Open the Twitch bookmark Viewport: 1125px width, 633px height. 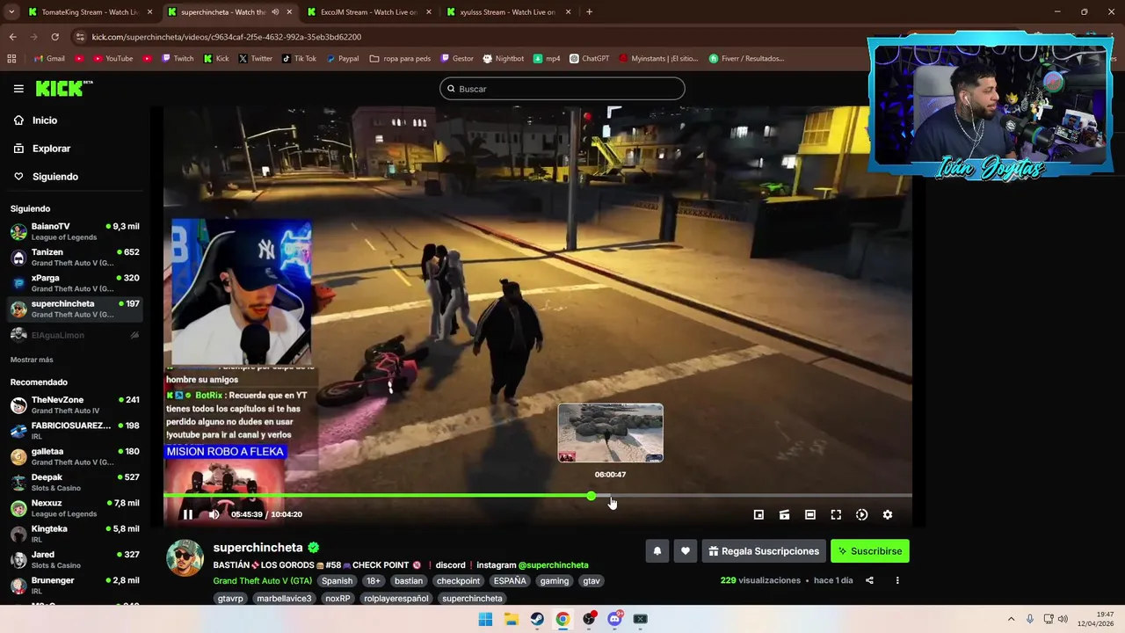(177, 59)
